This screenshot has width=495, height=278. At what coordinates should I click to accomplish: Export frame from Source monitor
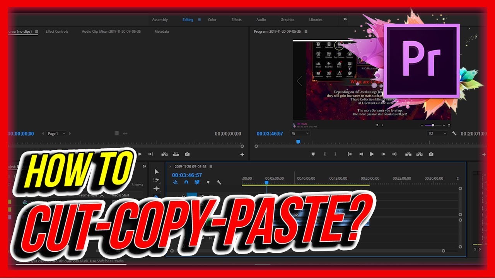(x=187, y=154)
